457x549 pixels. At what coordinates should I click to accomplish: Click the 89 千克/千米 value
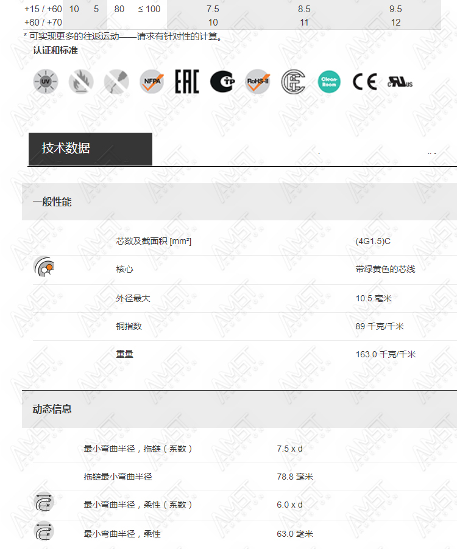tap(380, 326)
